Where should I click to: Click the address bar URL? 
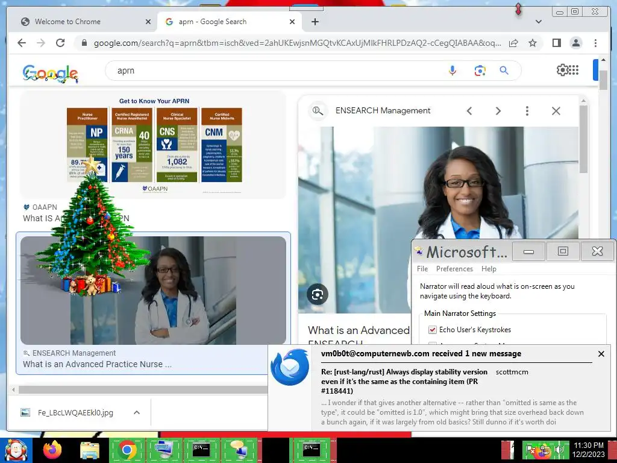pos(297,43)
